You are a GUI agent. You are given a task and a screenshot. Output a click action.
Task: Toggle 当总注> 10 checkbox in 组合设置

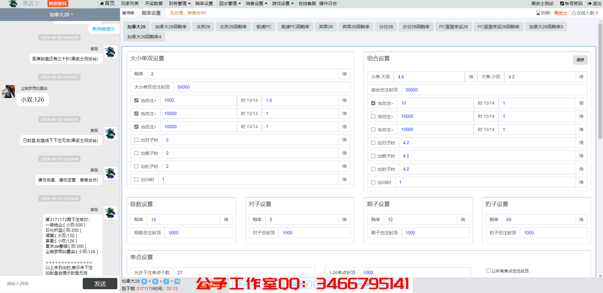click(373, 103)
